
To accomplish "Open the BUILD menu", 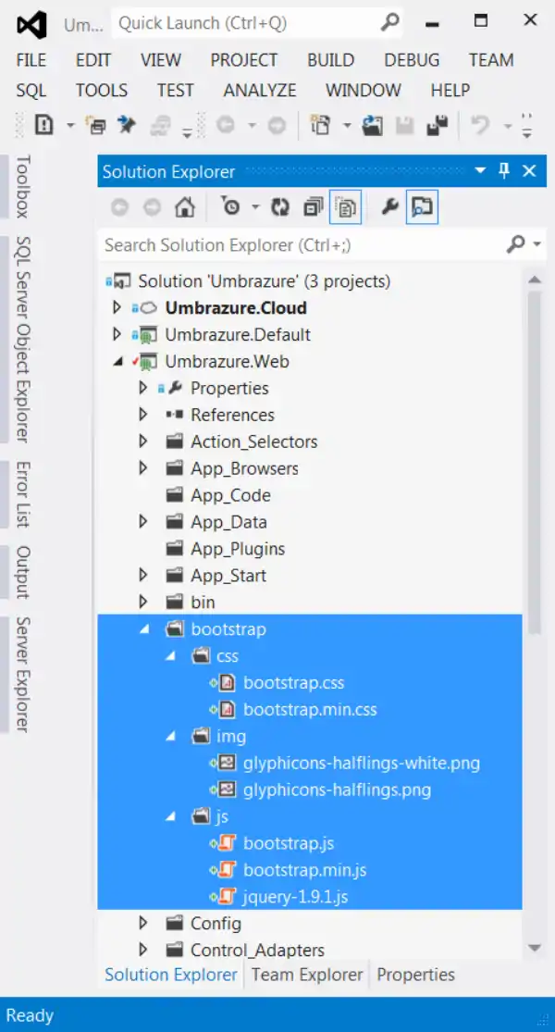I will pos(331,60).
